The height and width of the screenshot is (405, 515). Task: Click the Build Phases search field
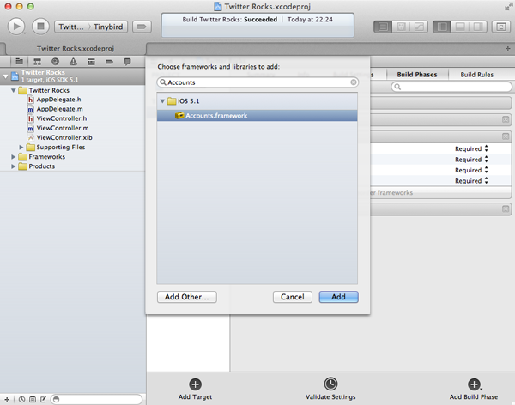tap(451, 87)
